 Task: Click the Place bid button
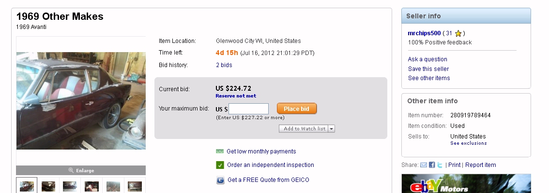coord(297,109)
